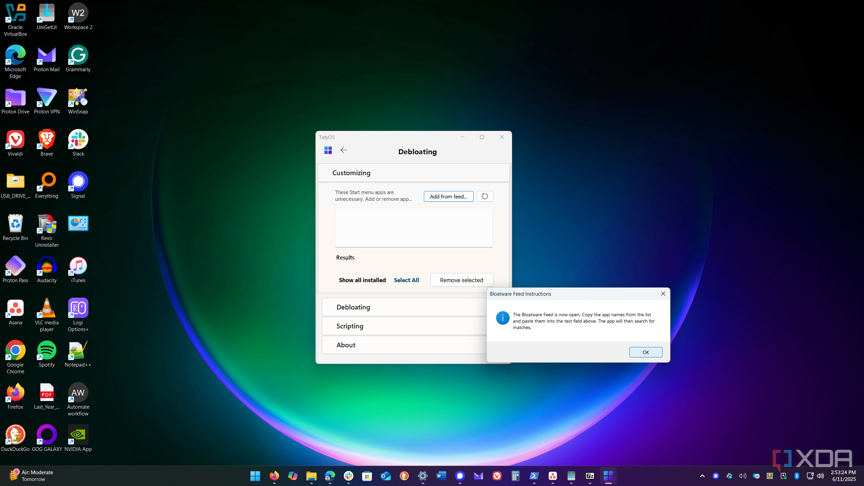The height and width of the screenshot is (486, 864).
Task: Open iTunes desktop shortcut
Action: [78, 270]
